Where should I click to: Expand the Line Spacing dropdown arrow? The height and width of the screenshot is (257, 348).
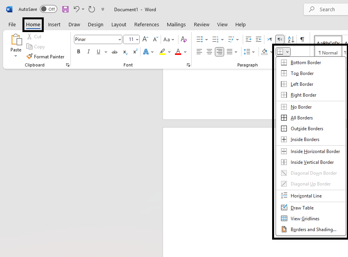[x=254, y=52]
